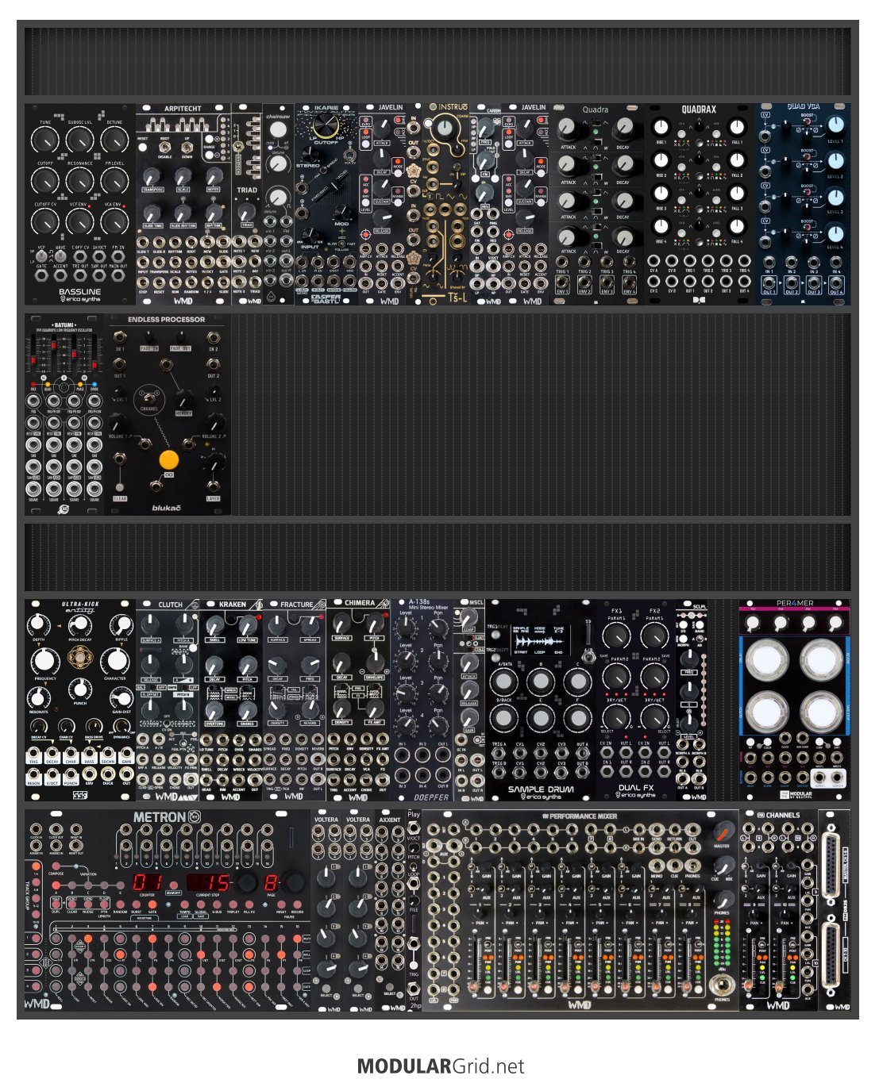Image resolution: width=883 pixels, height=1083 pixels.
Task: Click the FX2 PARAM1 knob on Dual FX
Action: pyautogui.click(x=654, y=636)
